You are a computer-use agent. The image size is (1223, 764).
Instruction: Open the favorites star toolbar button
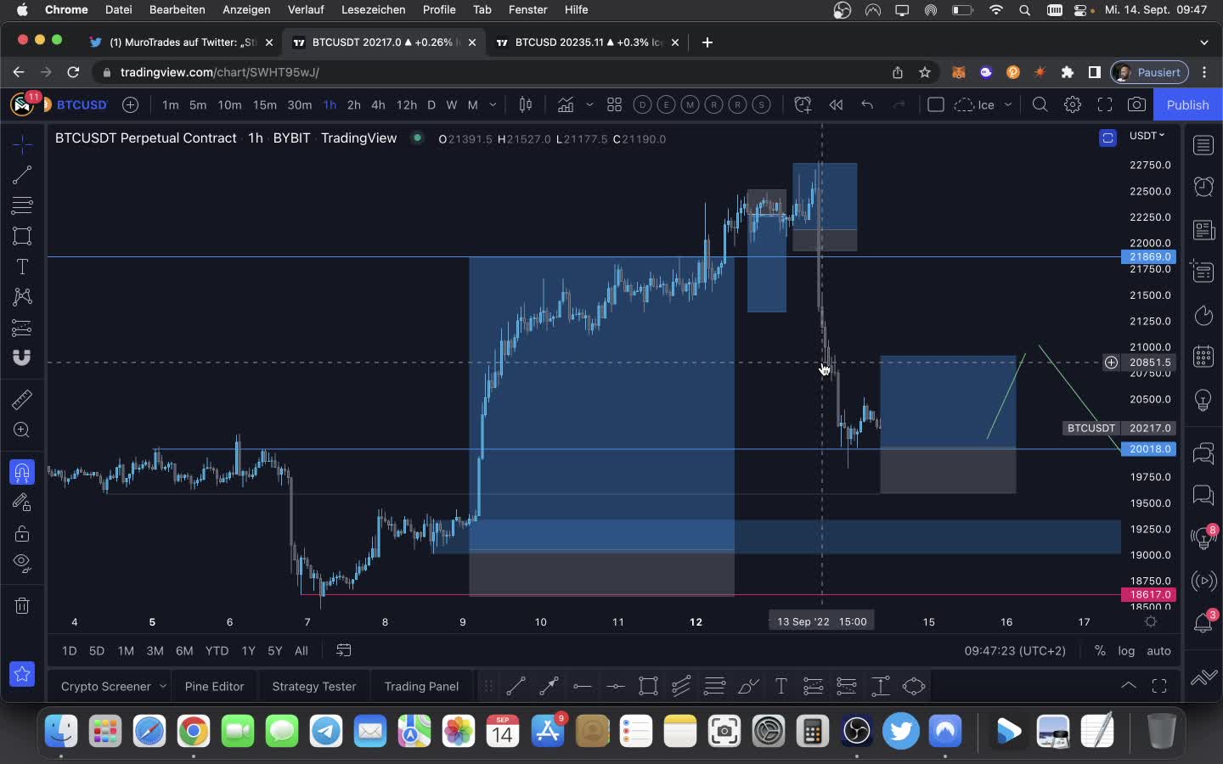click(22, 675)
